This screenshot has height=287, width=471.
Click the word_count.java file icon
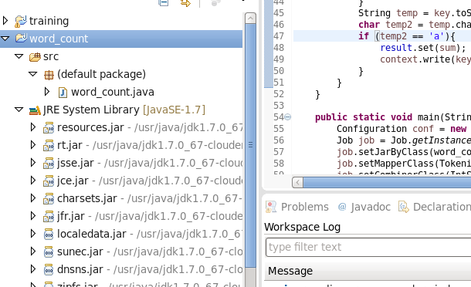point(63,92)
